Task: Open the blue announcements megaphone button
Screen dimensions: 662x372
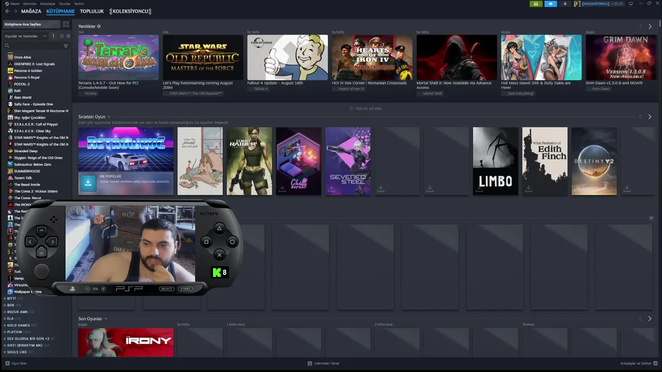Action: tap(550, 4)
